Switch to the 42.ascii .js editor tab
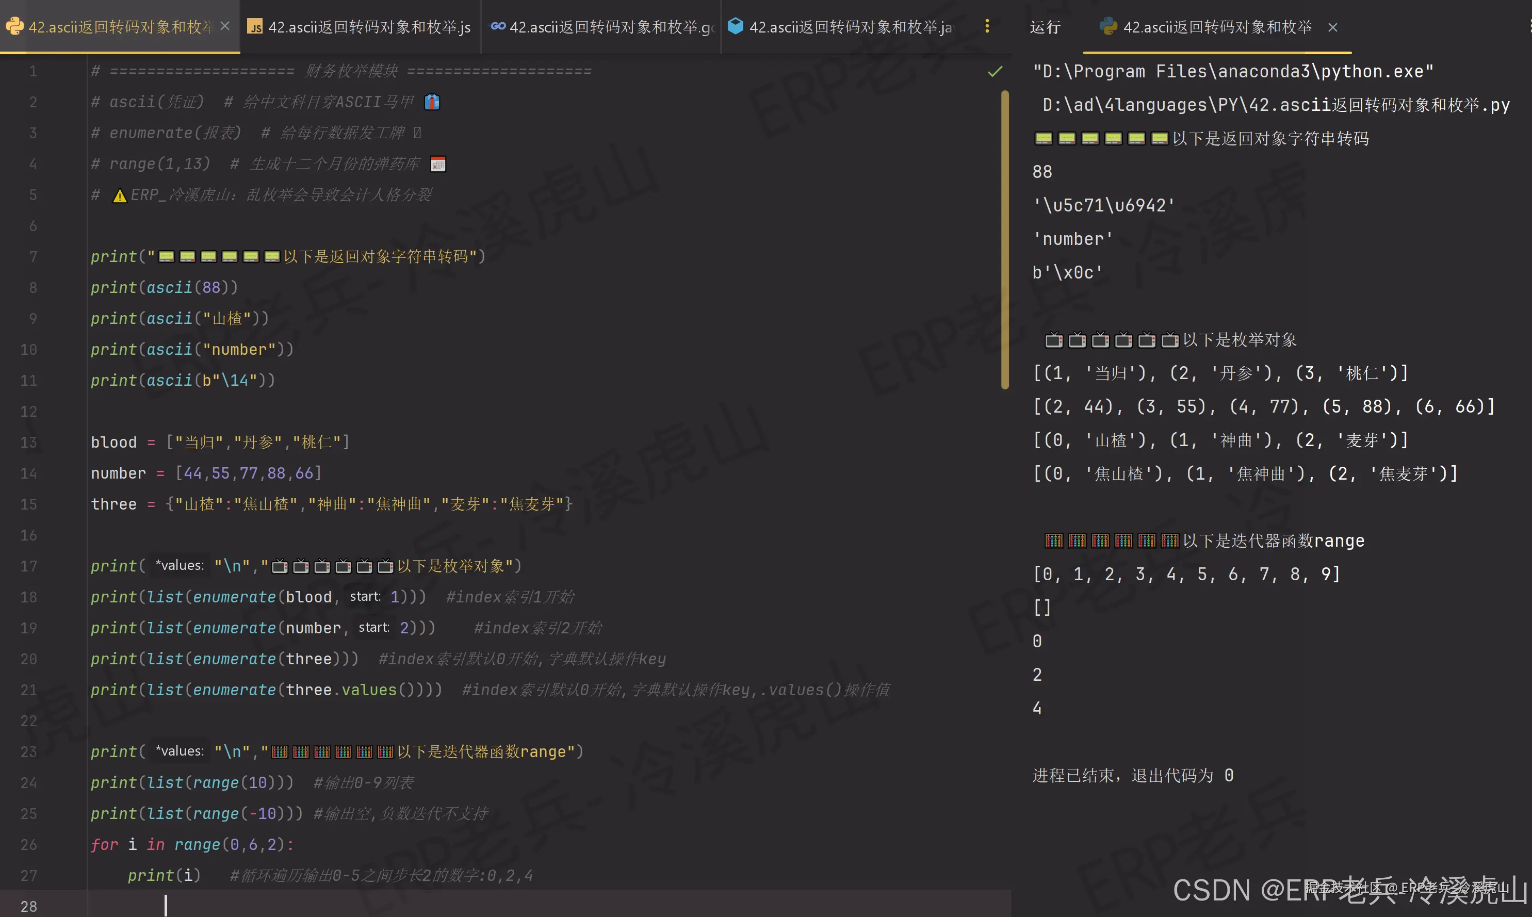 [360, 27]
